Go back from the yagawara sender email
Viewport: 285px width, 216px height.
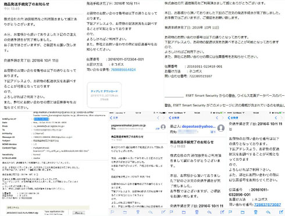coord(114,118)
